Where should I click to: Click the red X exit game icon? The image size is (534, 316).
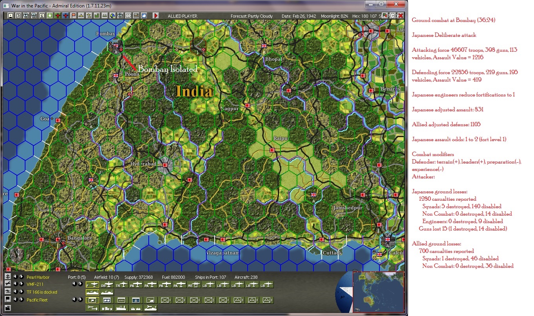401,16
